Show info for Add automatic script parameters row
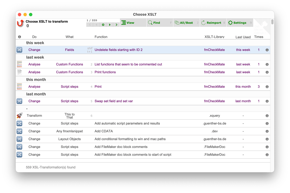290x193 pixels. point(267,123)
